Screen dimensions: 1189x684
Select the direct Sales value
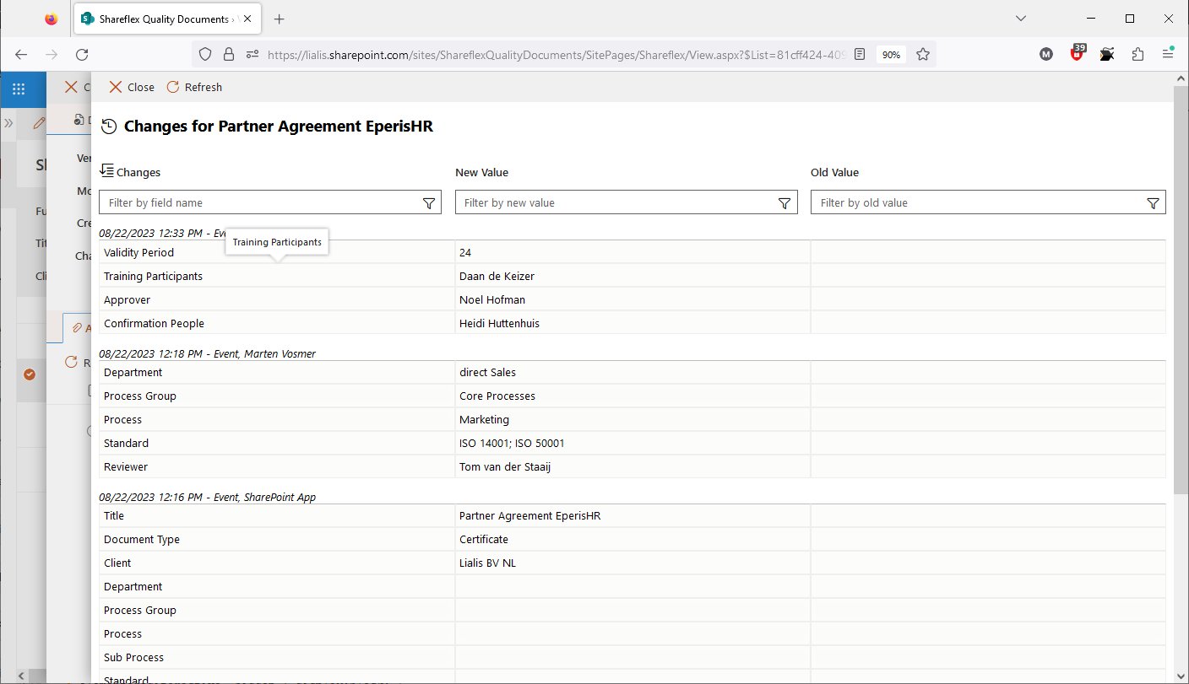487,372
